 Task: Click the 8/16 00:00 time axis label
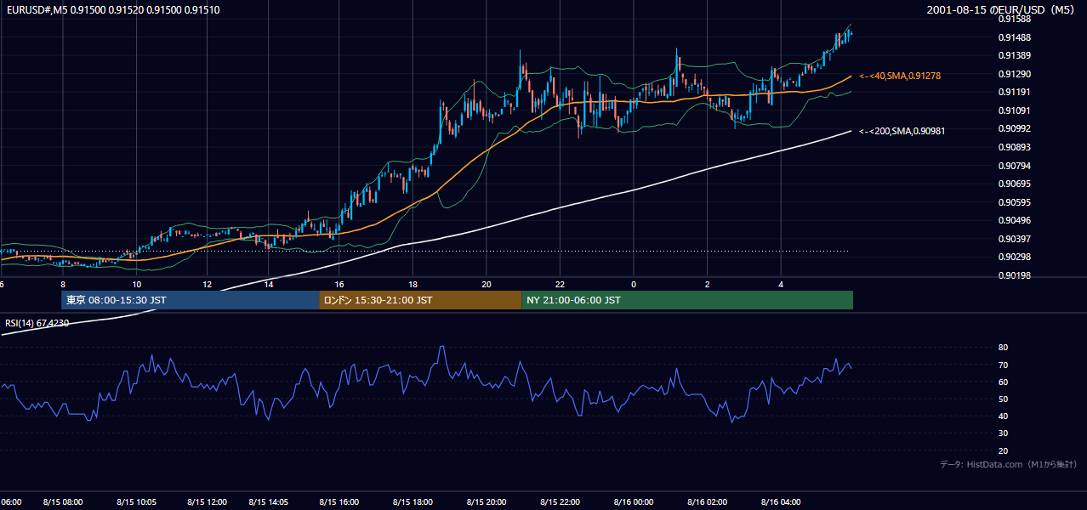click(x=633, y=502)
